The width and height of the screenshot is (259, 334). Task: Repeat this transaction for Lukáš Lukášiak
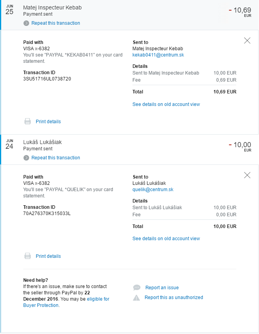click(x=56, y=158)
